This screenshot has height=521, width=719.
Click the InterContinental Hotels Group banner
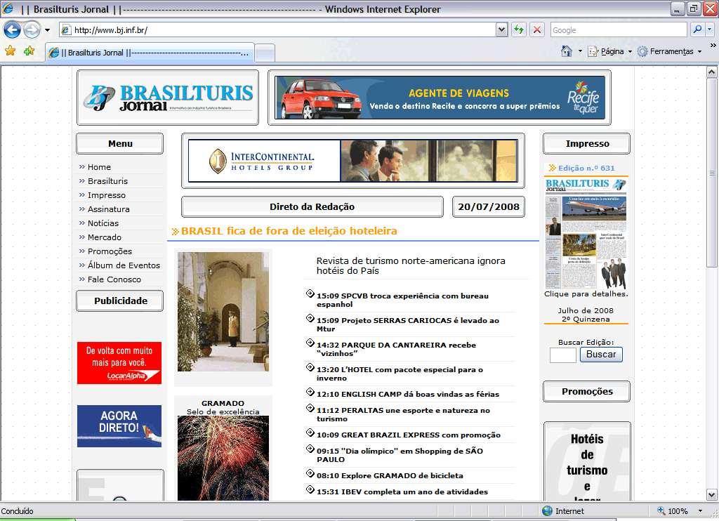coord(352,161)
